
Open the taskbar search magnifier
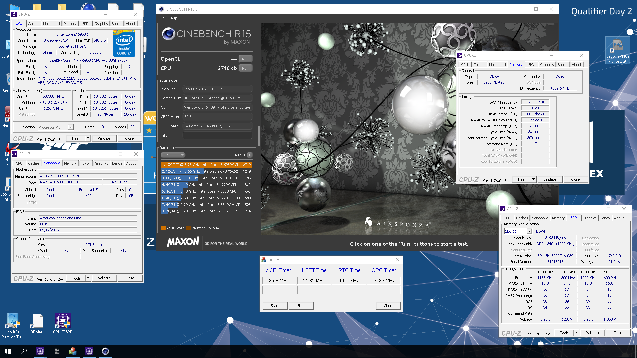(x=24, y=351)
